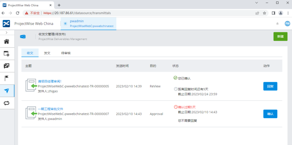The height and width of the screenshot is (145, 292).
Task: Bookmark this page with the star
Action: tap(264, 13)
